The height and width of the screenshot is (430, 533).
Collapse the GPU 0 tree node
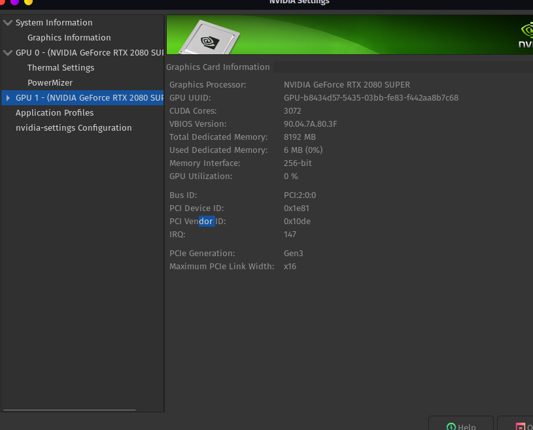pos(8,53)
